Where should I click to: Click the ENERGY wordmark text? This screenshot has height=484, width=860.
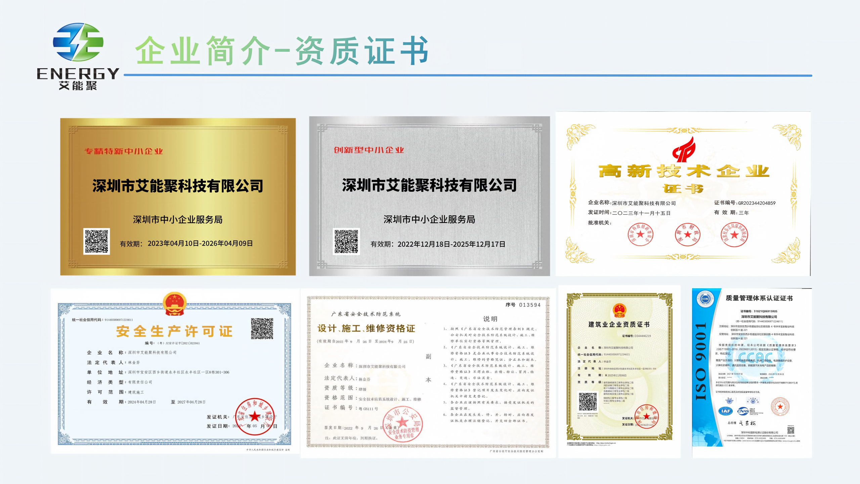tap(78, 74)
